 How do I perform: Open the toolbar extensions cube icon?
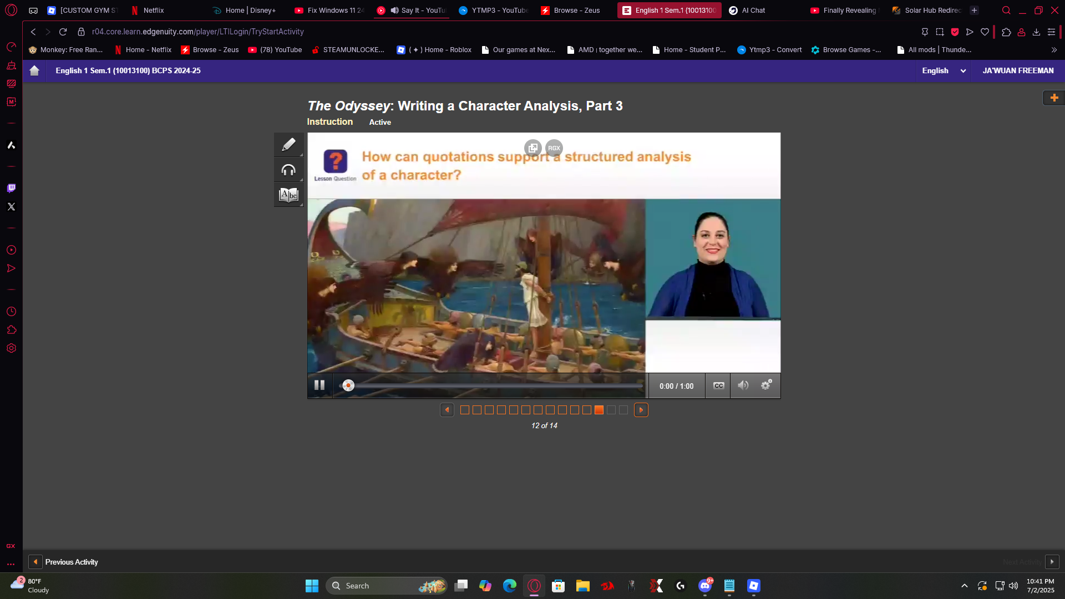pos(1006,32)
